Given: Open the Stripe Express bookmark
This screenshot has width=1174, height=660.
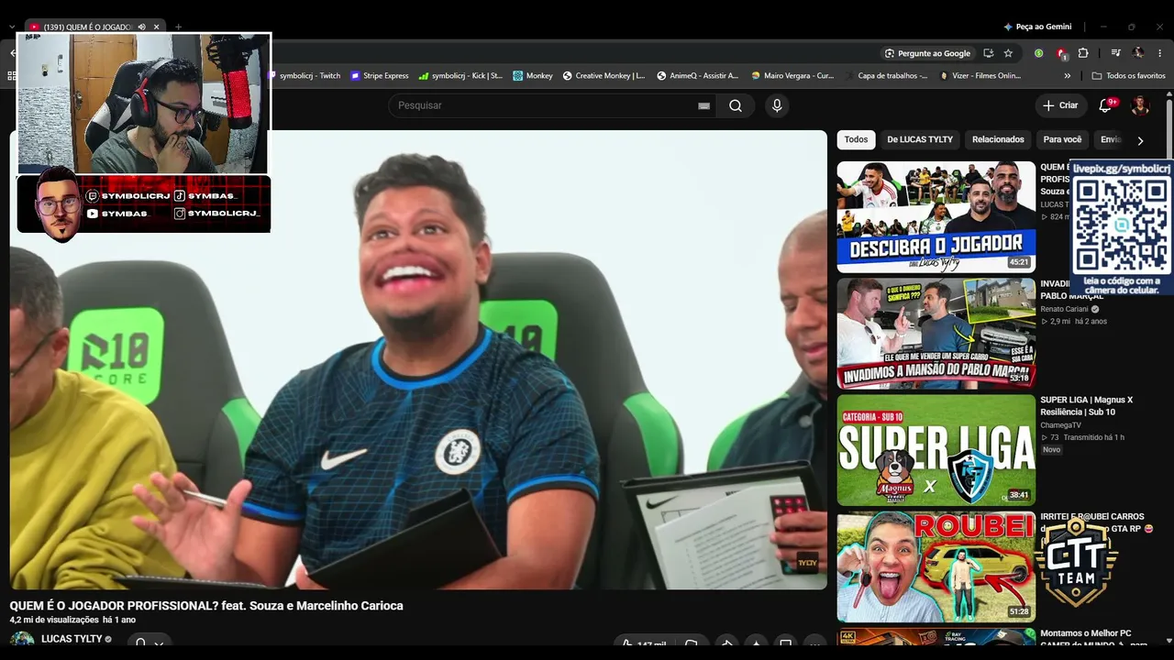Looking at the screenshot, I should click(x=379, y=76).
